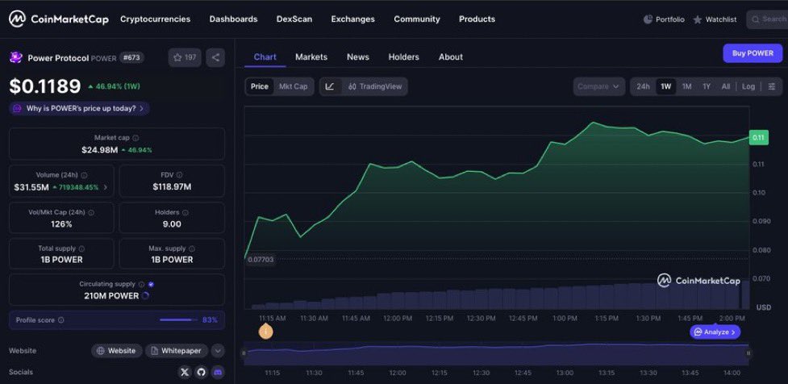Click the Buy POWER button

click(x=753, y=53)
